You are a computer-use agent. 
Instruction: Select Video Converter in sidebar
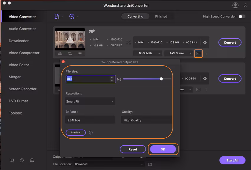pos(22,17)
